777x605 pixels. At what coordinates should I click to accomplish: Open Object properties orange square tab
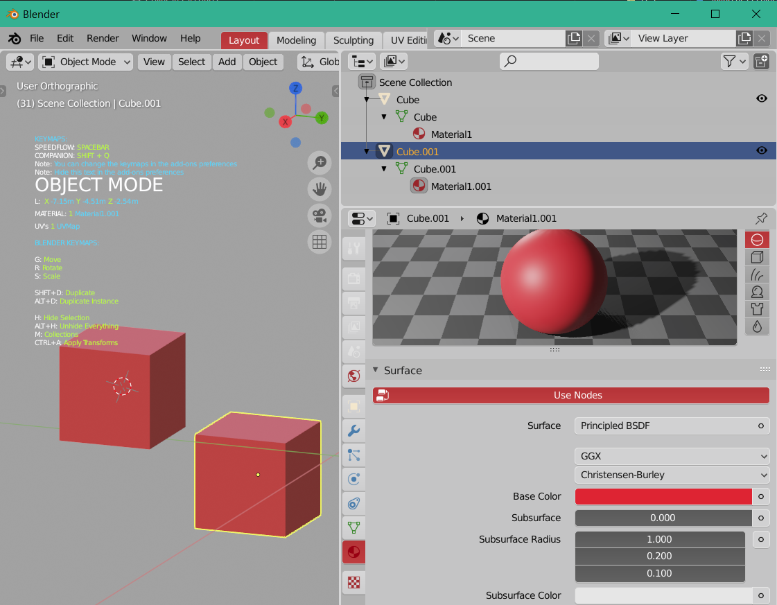[353, 406]
